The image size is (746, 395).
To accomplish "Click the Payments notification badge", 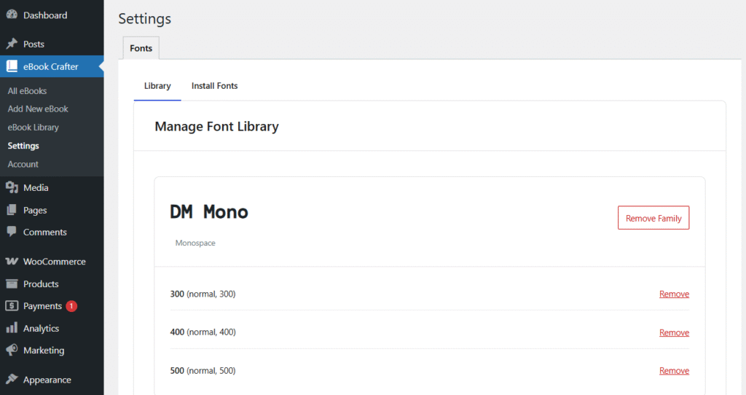I will (x=71, y=306).
